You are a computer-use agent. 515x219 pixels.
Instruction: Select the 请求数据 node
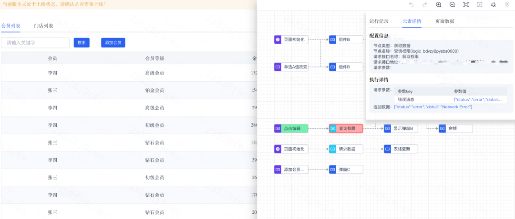tap(346, 149)
